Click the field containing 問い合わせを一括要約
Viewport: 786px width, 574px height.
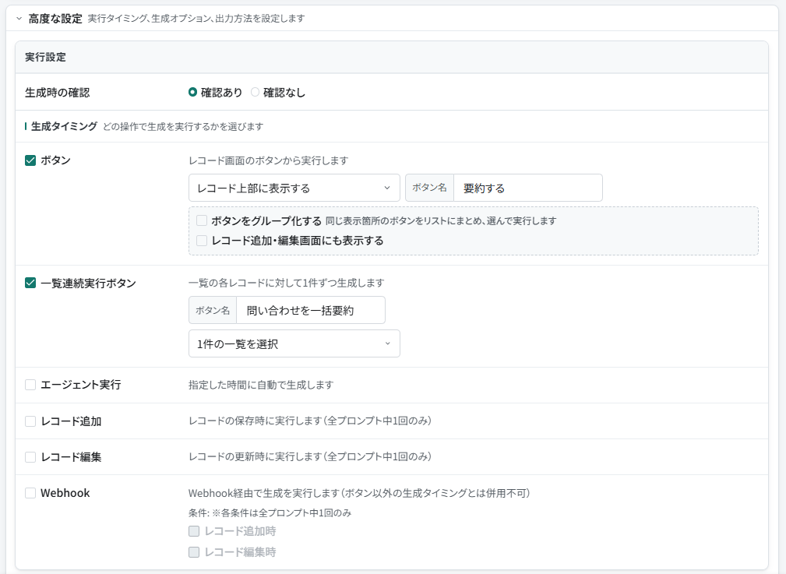click(311, 310)
